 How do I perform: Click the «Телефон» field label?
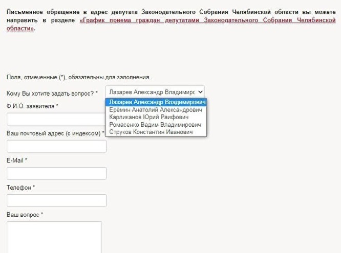[x=20, y=187]
